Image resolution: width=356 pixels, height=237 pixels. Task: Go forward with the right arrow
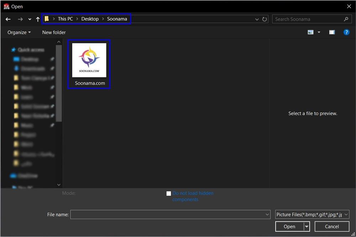coord(20,19)
